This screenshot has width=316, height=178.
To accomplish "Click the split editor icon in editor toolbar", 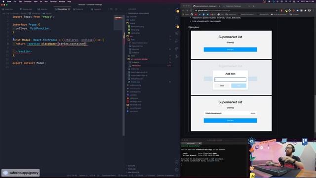I will pyautogui.click(x=116, y=9).
